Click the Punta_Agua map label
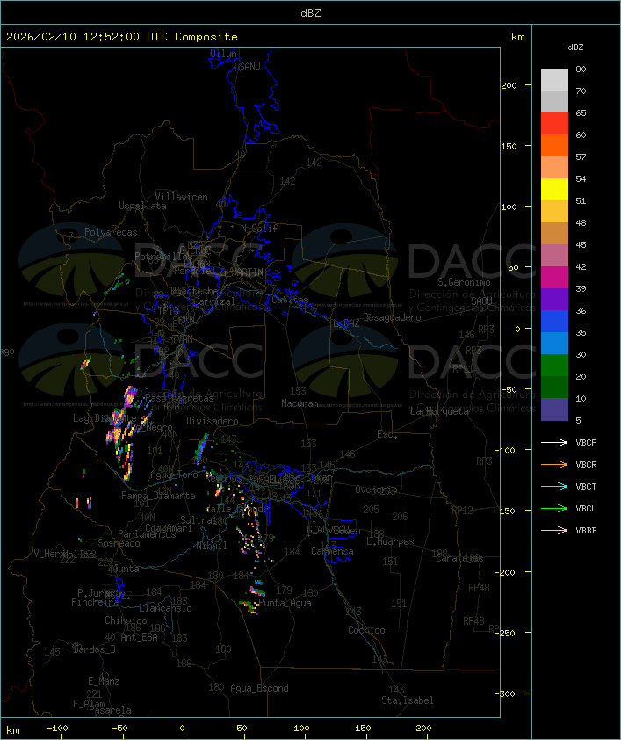This screenshot has height=740, width=621. point(285,603)
